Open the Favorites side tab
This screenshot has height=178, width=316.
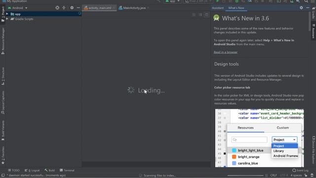(x=3, y=155)
